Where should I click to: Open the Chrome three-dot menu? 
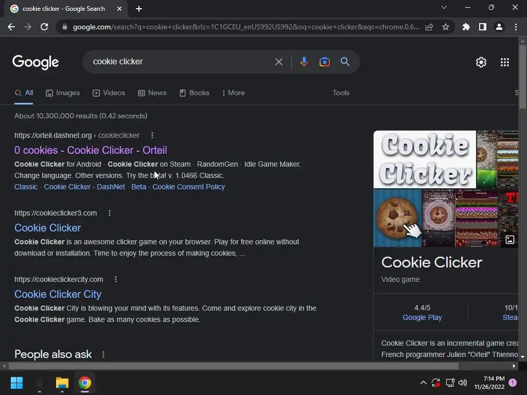coord(516,27)
